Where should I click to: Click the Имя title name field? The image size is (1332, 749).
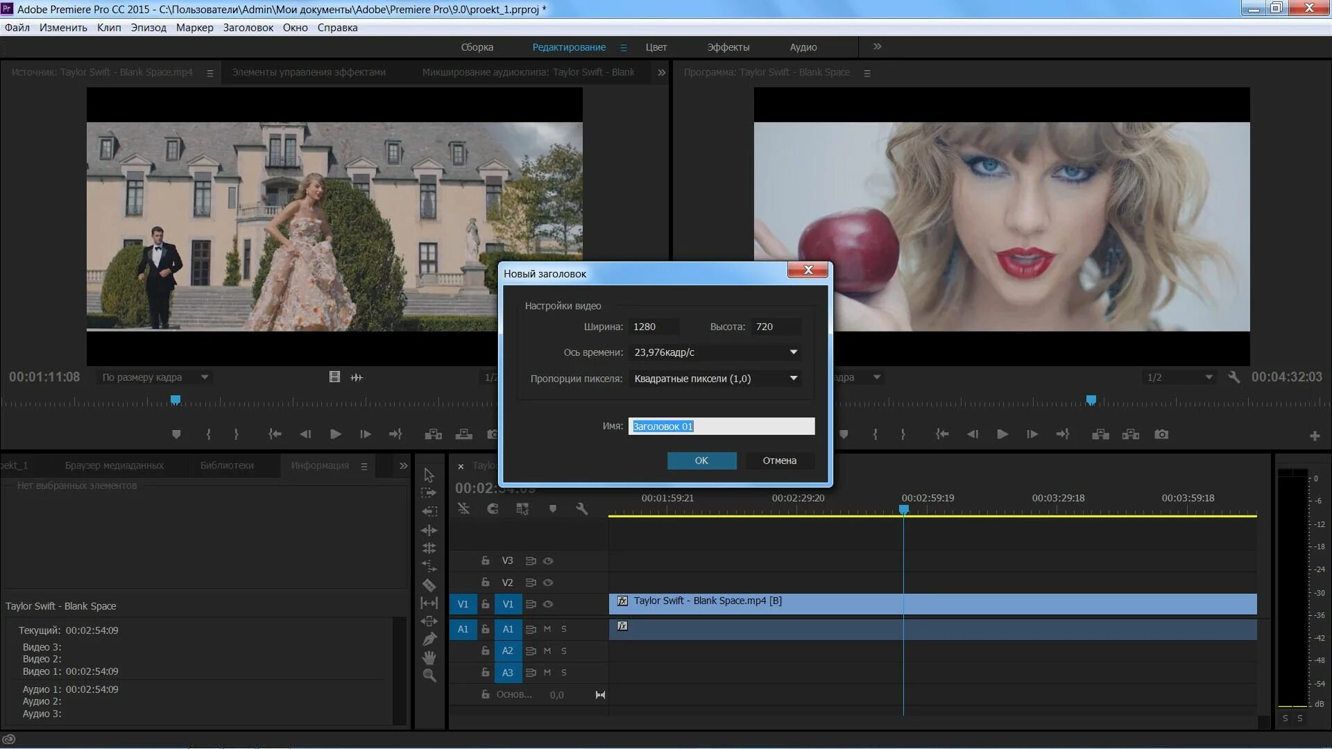tap(721, 427)
